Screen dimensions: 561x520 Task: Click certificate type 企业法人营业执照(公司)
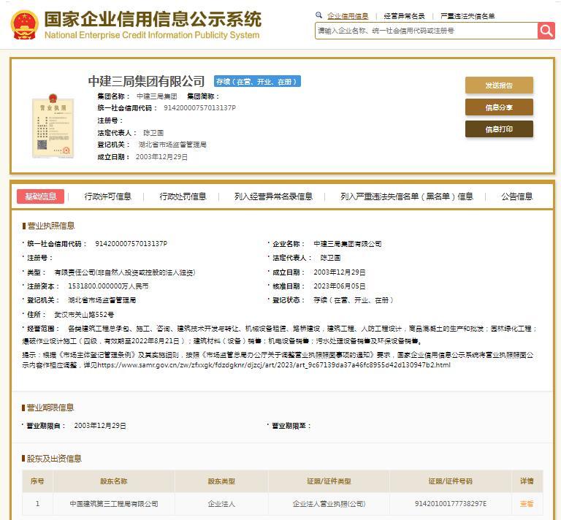[x=329, y=503]
